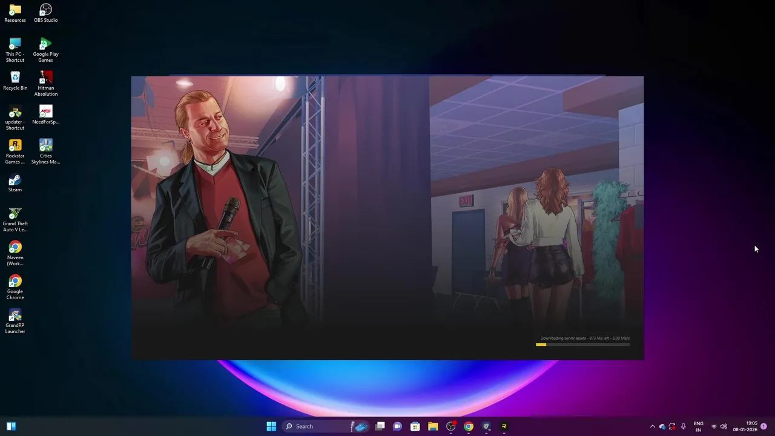Open Google Chrome desktop shortcut

[15, 288]
